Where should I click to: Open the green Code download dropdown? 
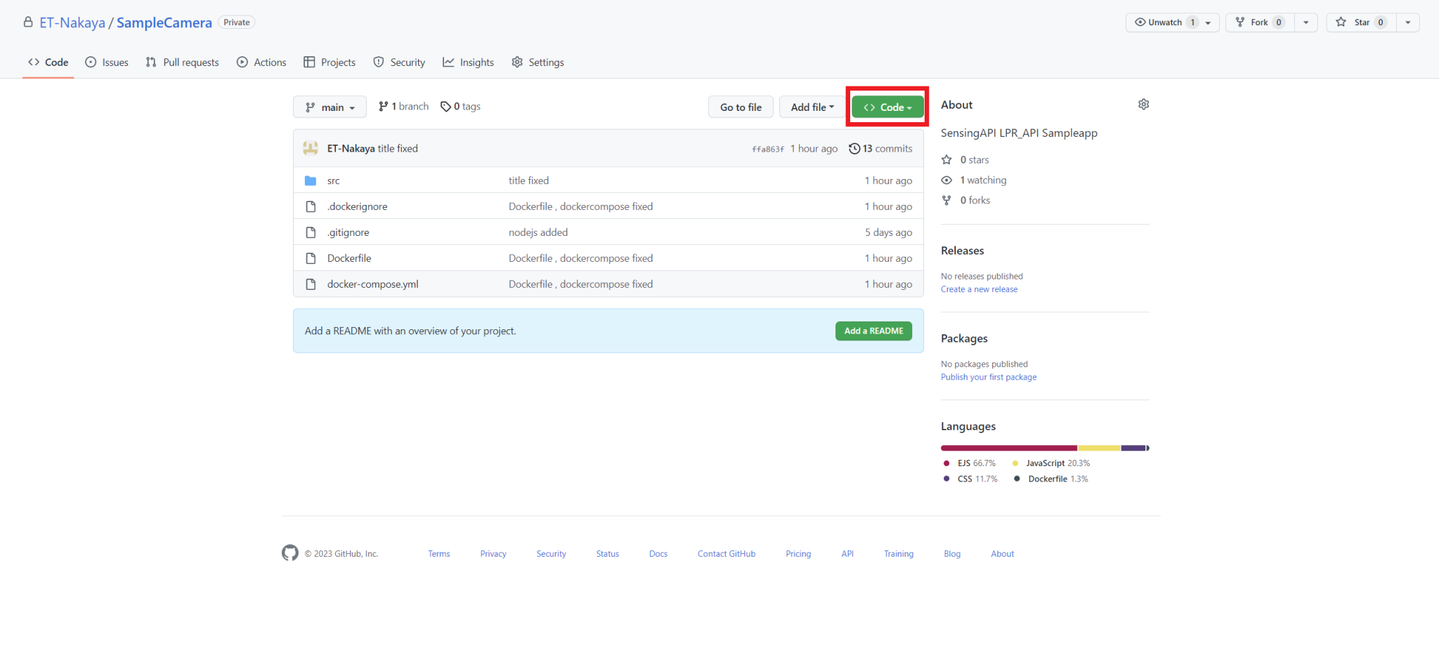(887, 107)
